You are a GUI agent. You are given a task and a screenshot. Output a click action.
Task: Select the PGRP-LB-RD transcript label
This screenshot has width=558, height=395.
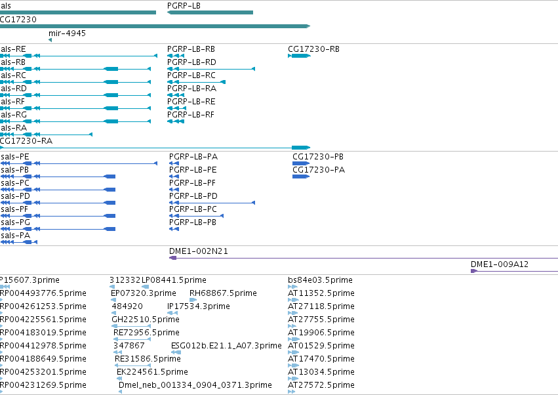[x=191, y=62]
